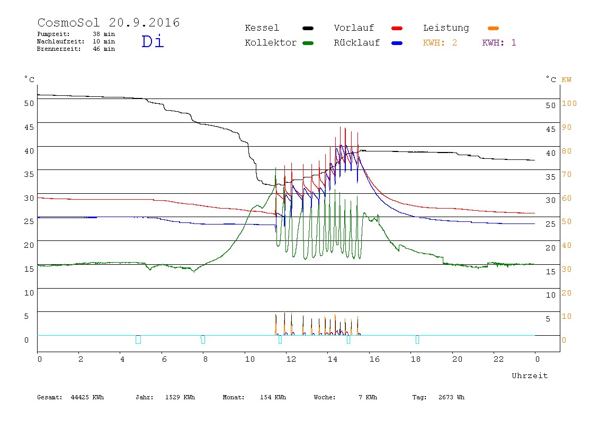Select the "Vorlauf" legend label
Screen dimensions: 608x430
point(354,28)
